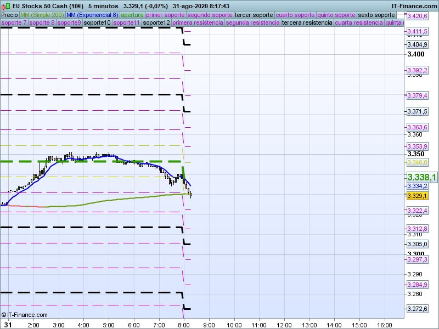The image size is (439, 329).
Task: Select the 3.272,6 support price tag
Action: (x=417, y=309)
